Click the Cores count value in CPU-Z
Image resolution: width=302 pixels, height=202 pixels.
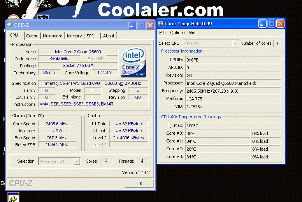coord(106,161)
